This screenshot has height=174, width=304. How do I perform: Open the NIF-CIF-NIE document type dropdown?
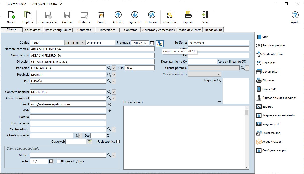click(x=75, y=43)
